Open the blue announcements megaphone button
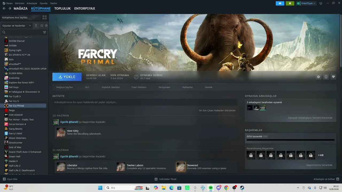This screenshot has width=342, height=192. click(x=280, y=3)
